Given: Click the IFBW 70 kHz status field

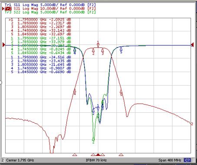Looking at the screenshot, I should [x=96, y=160].
